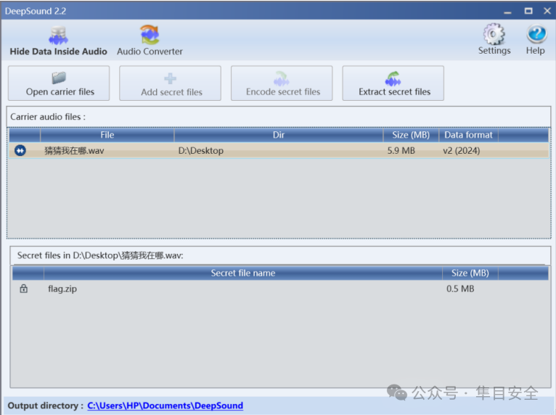556x415 pixels.
Task: Select the carrier file icon for 猜猜我在哪.wav
Action: point(20,151)
